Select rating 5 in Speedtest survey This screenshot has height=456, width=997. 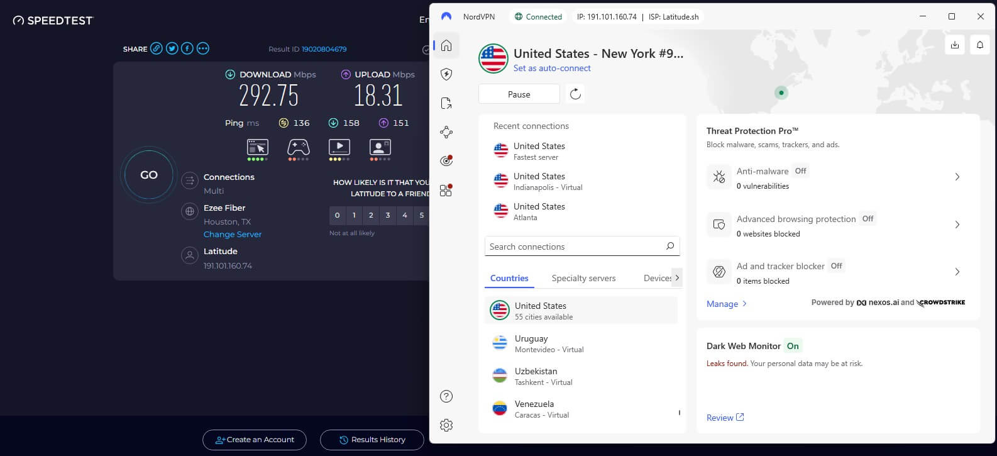[422, 215]
